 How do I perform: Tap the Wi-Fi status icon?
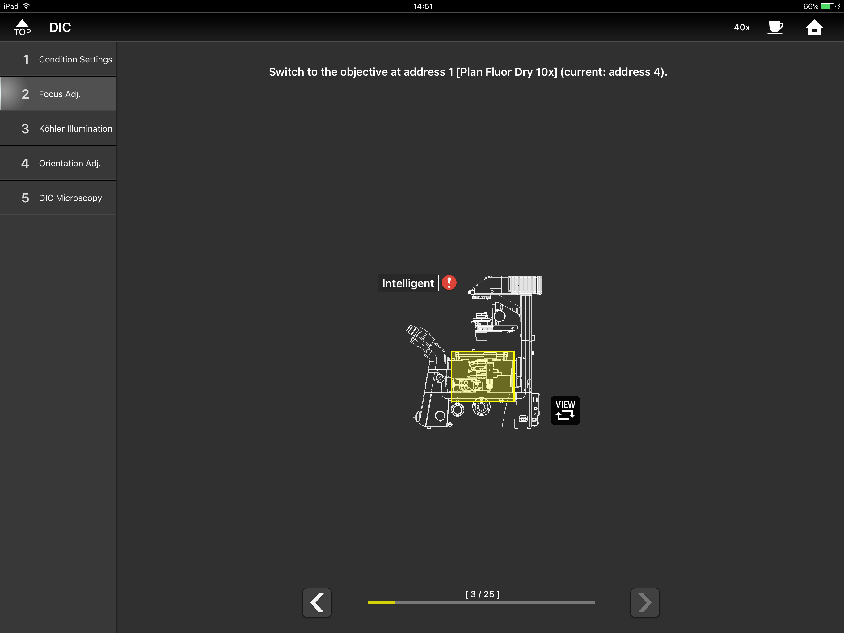point(26,6)
